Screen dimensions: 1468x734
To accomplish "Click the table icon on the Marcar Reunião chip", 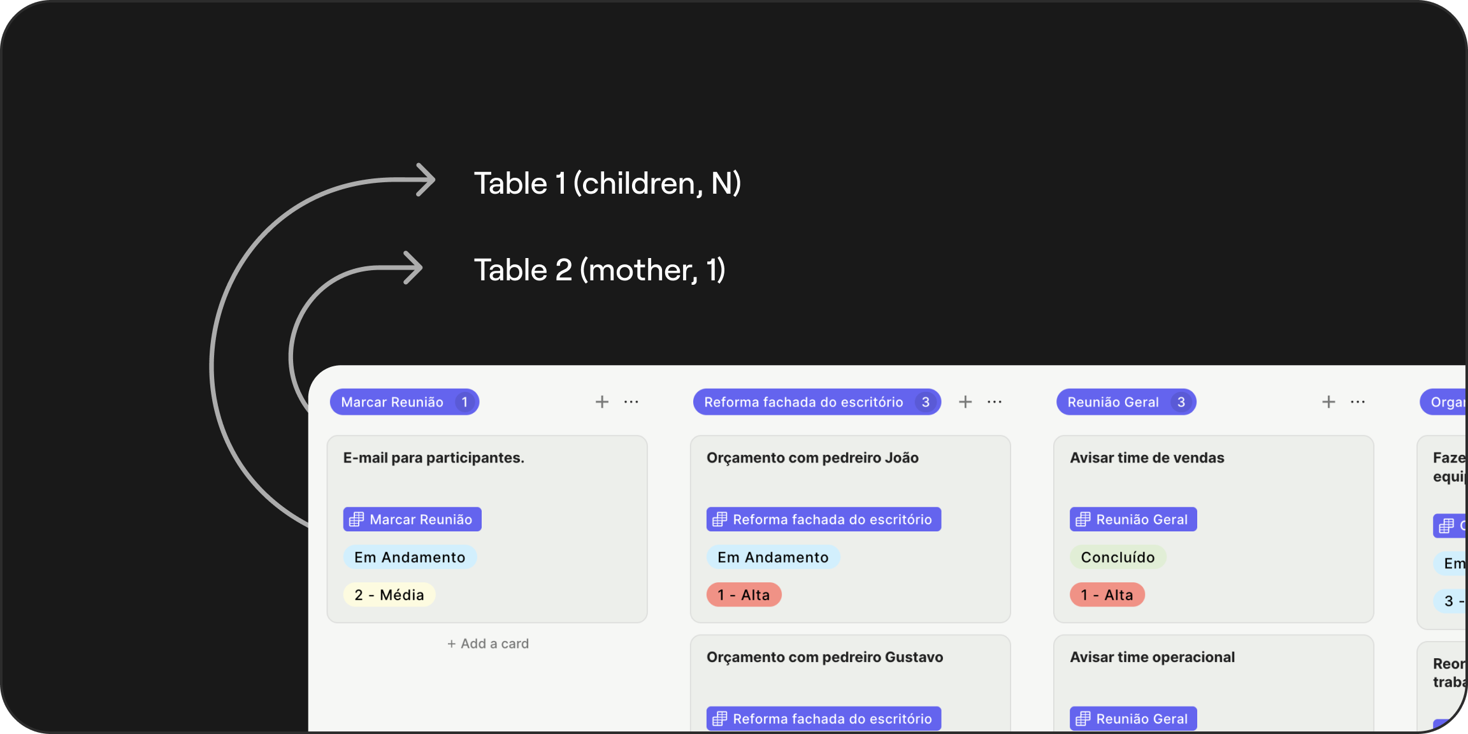I will [x=357, y=519].
